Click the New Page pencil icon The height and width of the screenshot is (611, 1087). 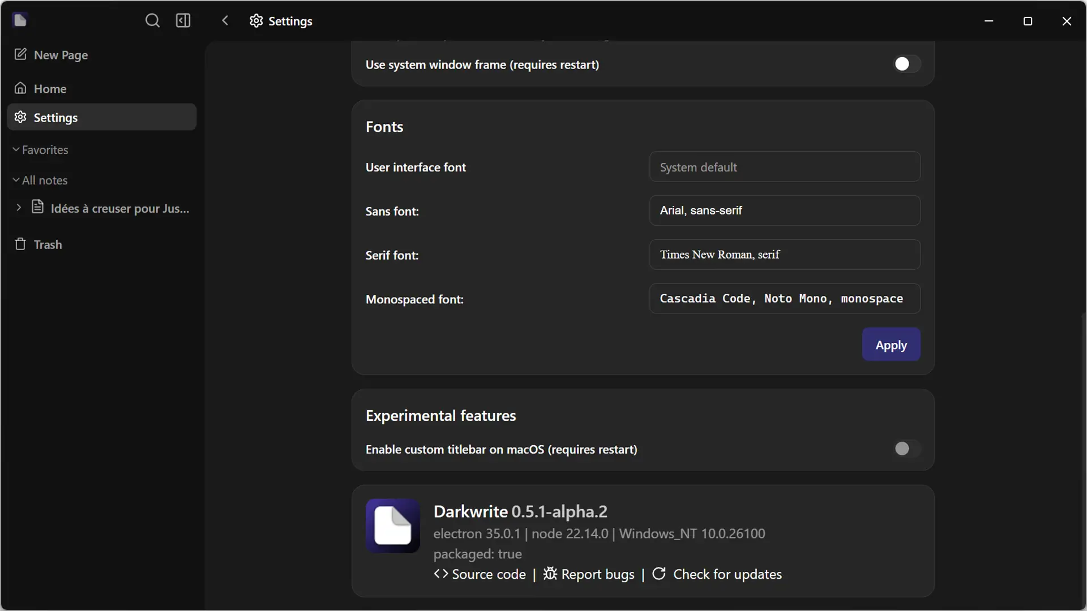pos(20,54)
